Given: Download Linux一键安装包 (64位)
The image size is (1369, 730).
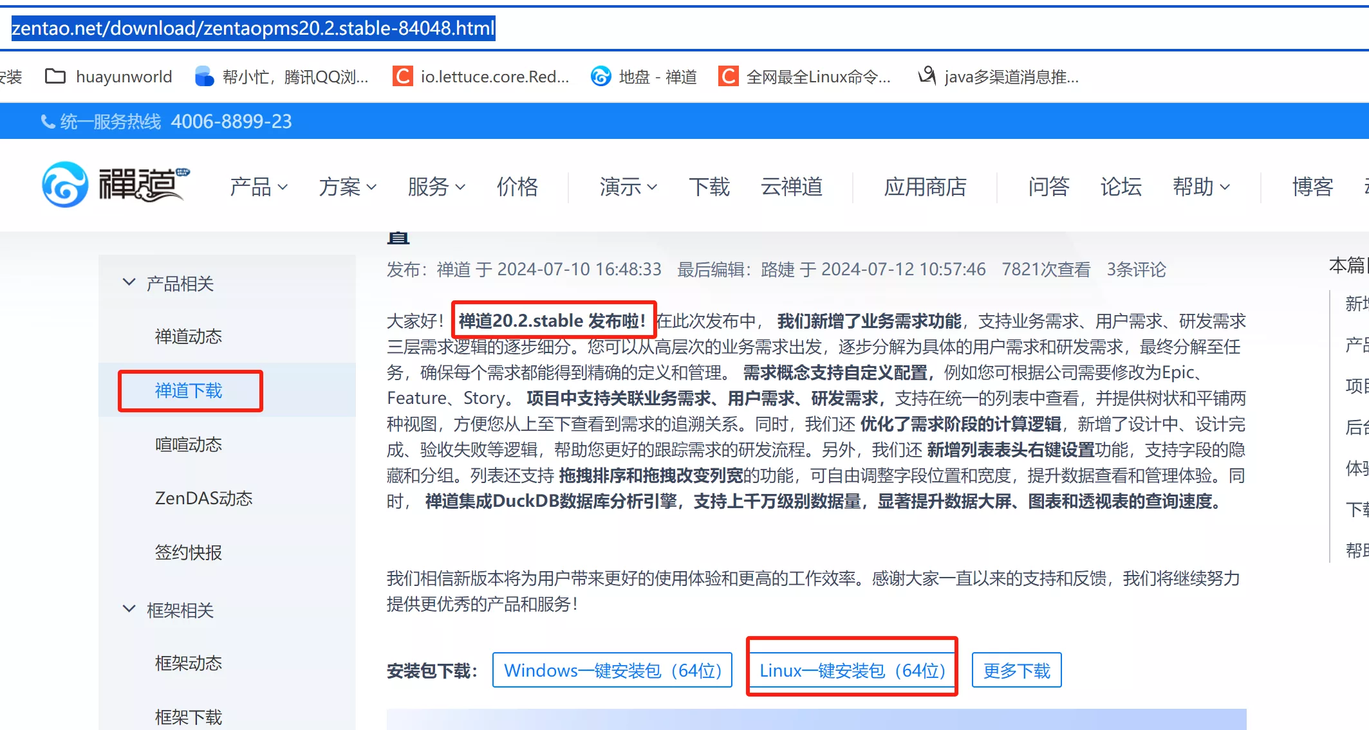Looking at the screenshot, I should [x=852, y=670].
